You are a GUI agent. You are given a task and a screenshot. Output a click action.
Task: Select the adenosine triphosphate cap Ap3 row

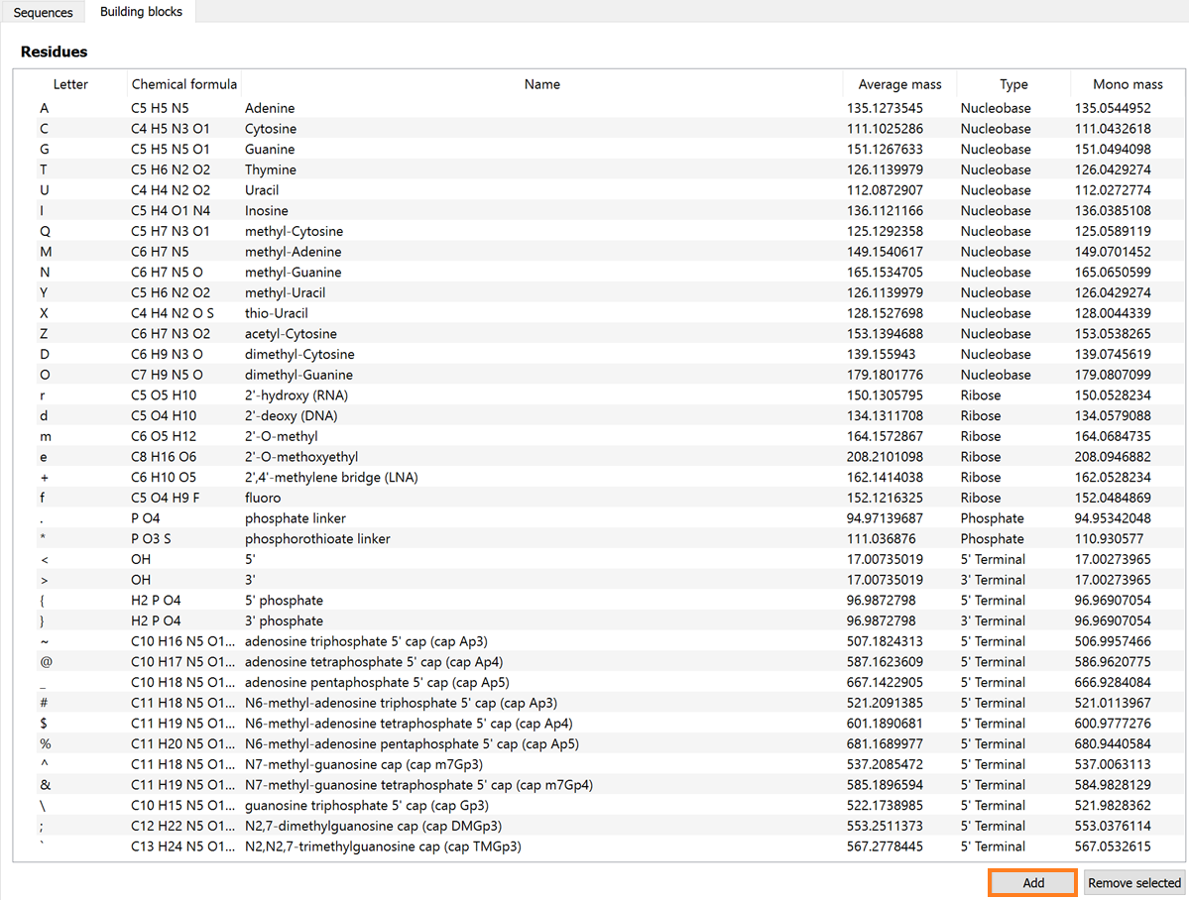tap(397, 641)
